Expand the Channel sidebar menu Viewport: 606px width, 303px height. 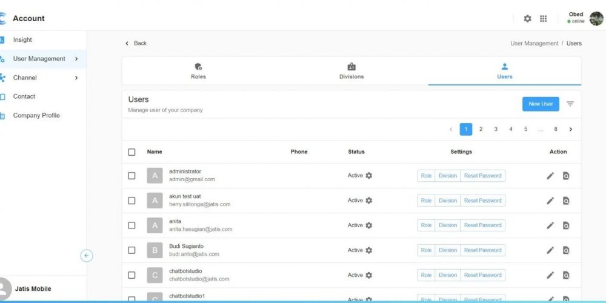click(76, 78)
